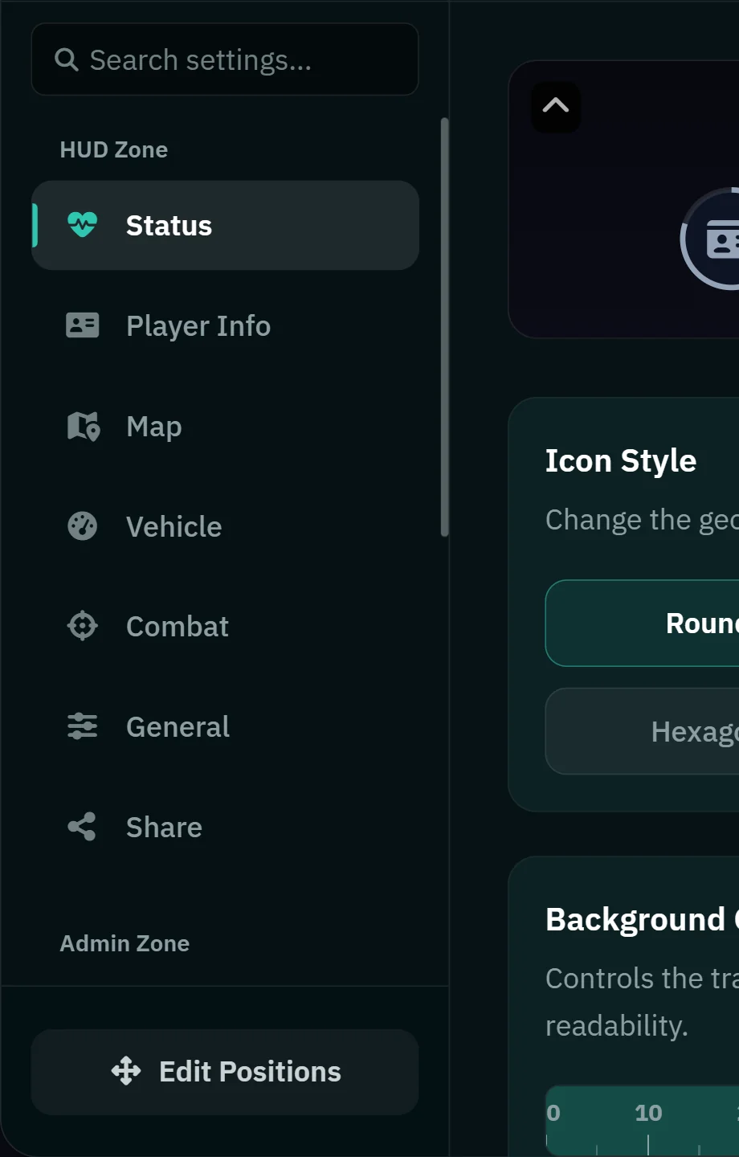Open the Share section
The height and width of the screenshot is (1157, 739).
pyautogui.click(x=225, y=827)
